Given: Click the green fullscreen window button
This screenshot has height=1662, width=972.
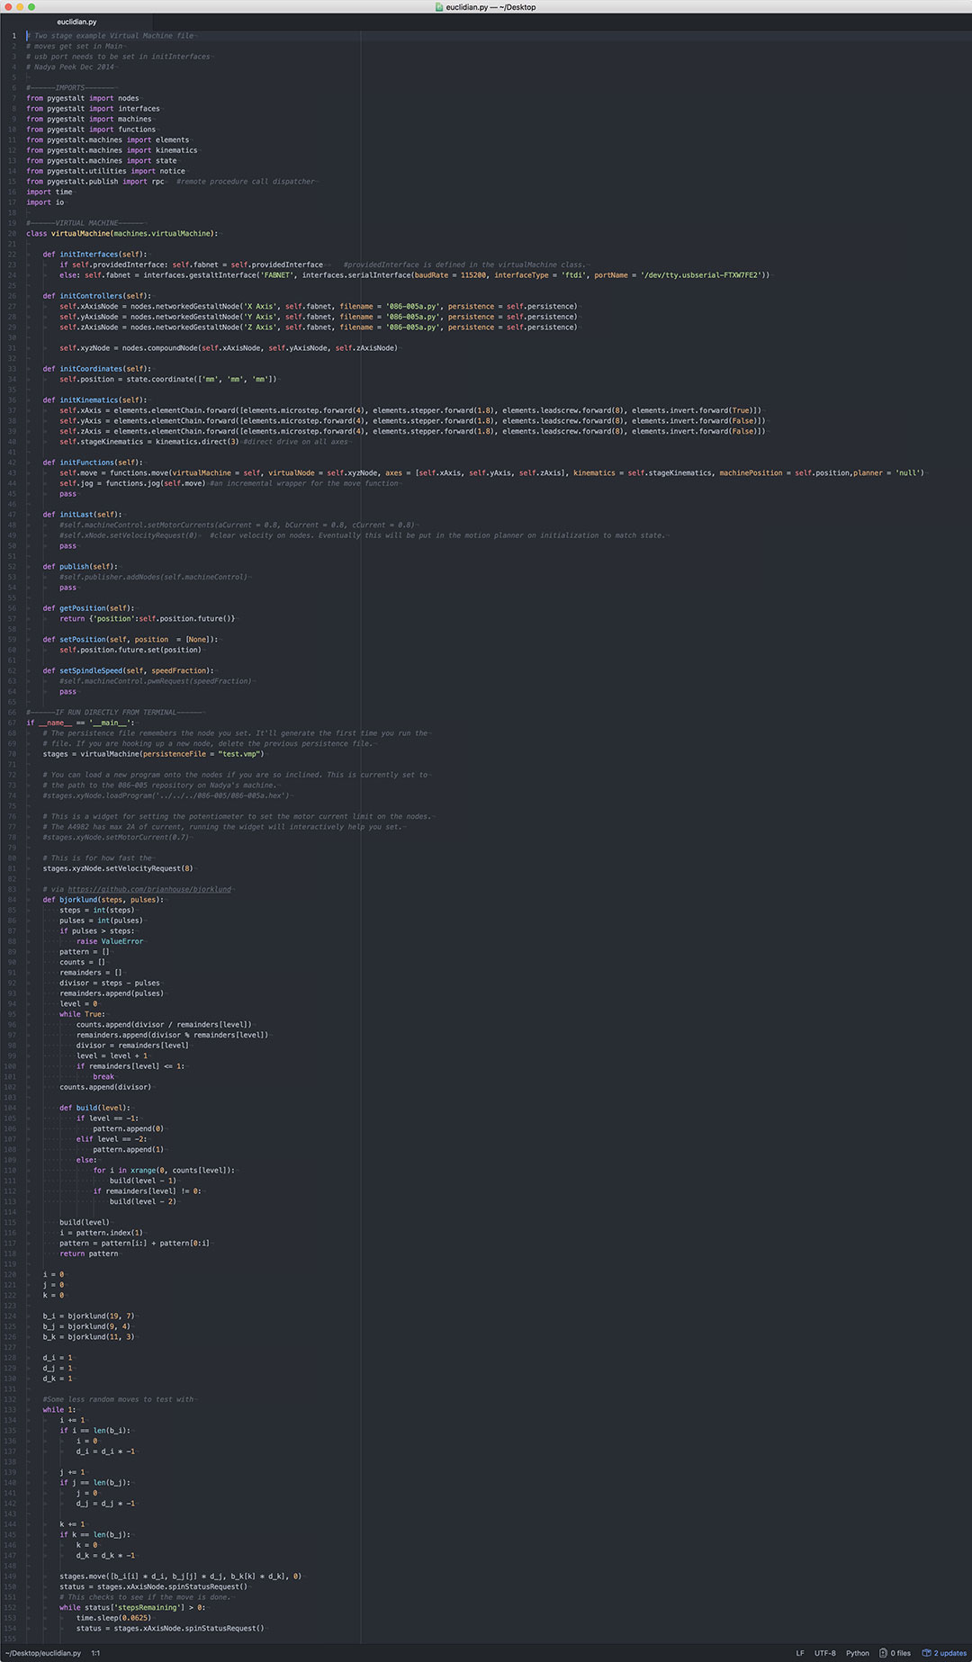Looking at the screenshot, I should 31,6.
